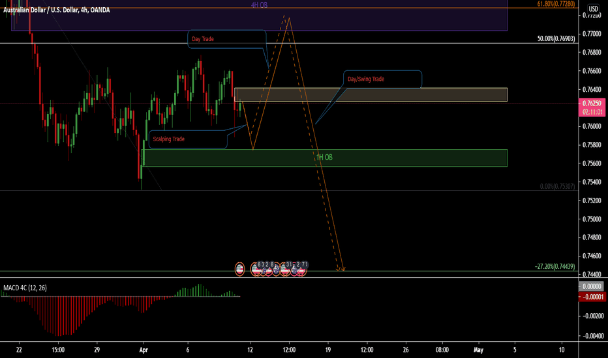This screenshot has width=608, height=358.
Task: Click the 0.75000 price axis level
Action: tap(592, 219)
